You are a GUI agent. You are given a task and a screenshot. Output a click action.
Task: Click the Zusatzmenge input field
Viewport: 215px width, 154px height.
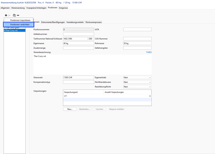(x=78, y=48)
